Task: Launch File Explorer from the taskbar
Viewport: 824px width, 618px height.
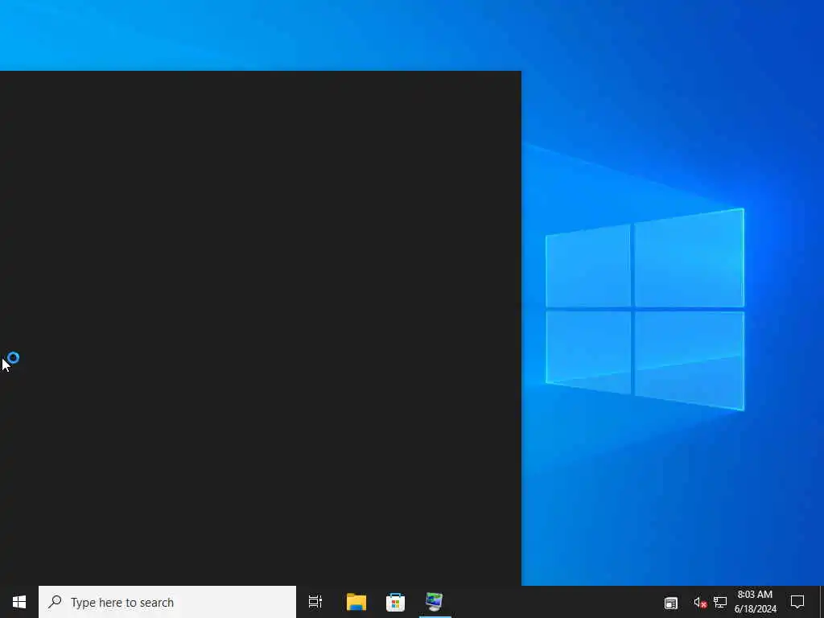Action: point(356,602)
